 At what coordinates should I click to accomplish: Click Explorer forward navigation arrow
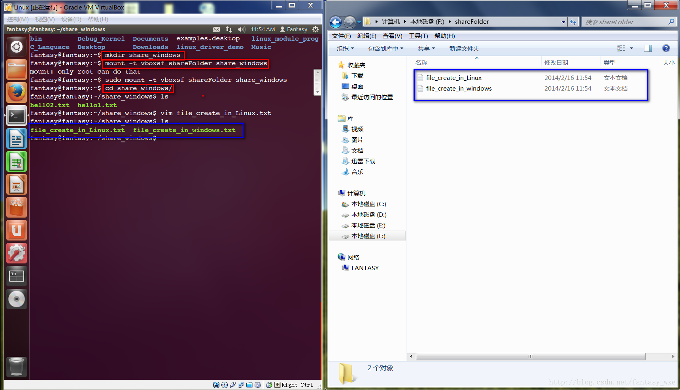(349, 22)
